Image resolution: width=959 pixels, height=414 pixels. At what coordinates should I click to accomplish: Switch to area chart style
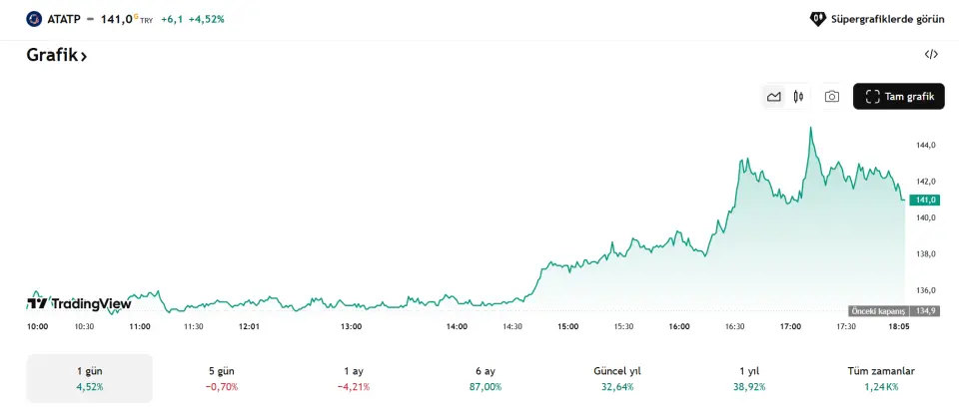773,97
